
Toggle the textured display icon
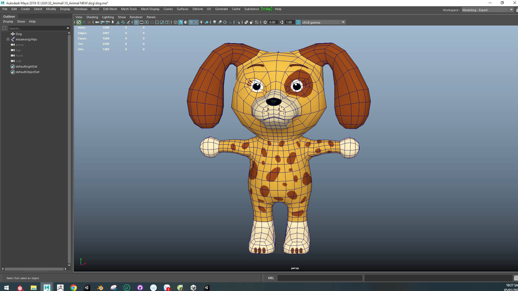(x=196, y=22)
